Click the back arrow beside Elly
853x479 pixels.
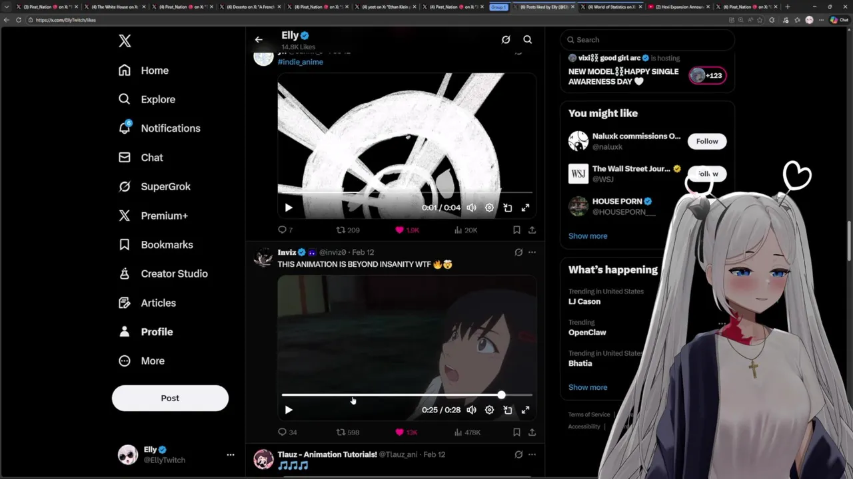[259, 40]
